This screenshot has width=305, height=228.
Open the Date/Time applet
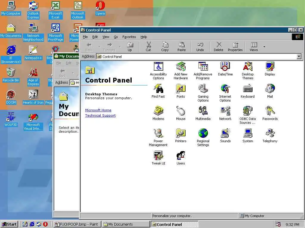[225, 69]
